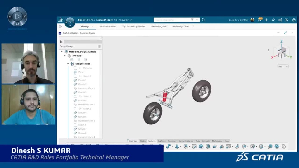Collapse the Design Manager side panel
Screen dimensions: 299x168
(101, 39)
